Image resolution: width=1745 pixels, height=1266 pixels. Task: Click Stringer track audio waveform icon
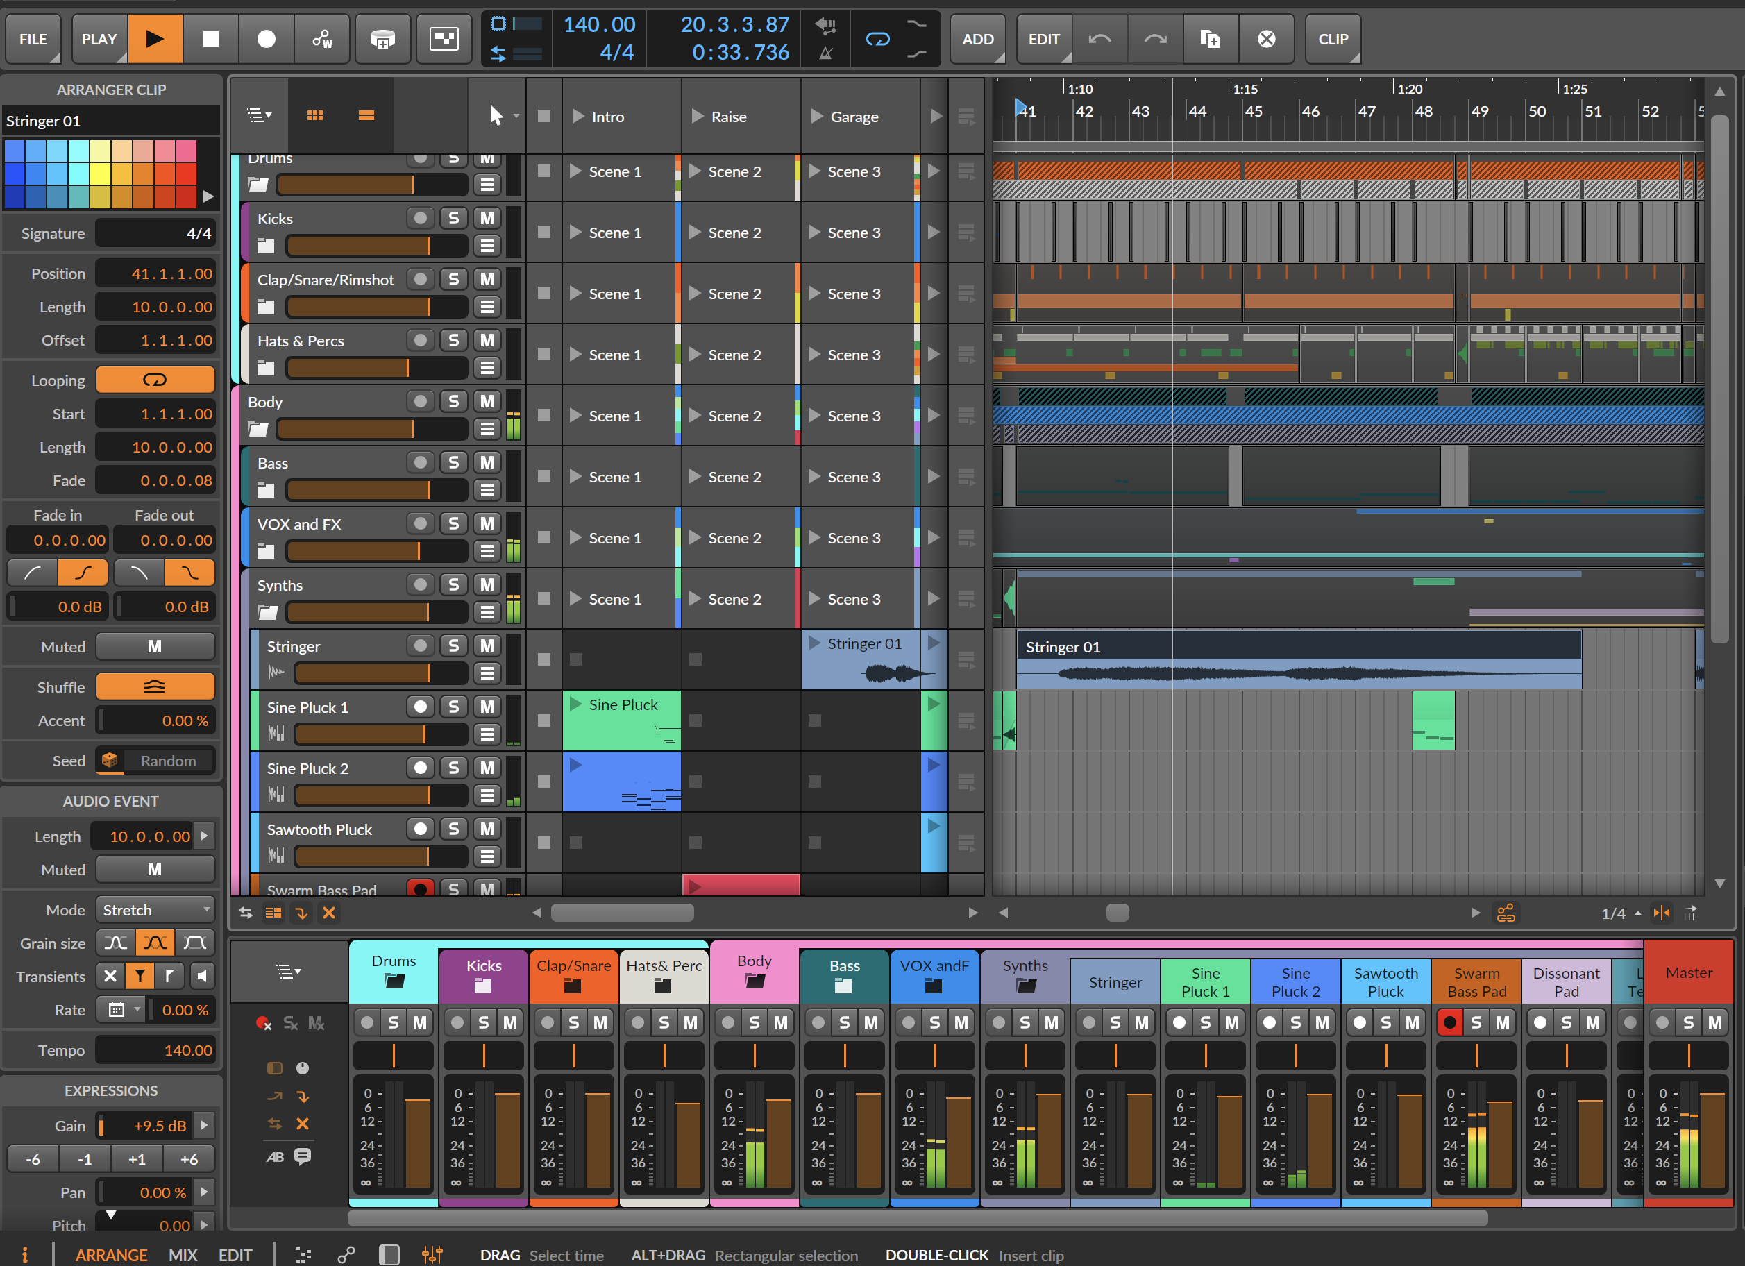click(276, 673)
